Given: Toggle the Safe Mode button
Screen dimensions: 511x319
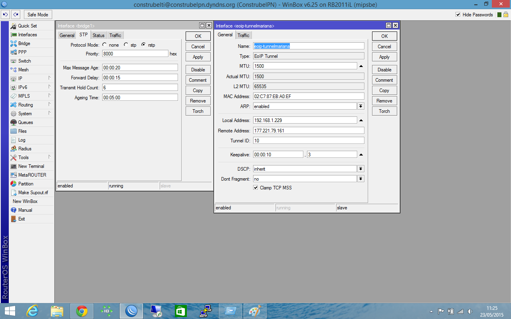Looking at the screenshot, I should 38,15.
